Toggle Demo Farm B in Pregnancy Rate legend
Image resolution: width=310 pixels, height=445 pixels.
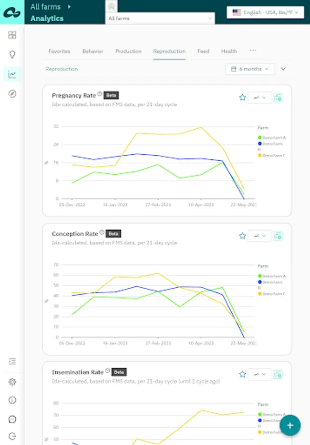(x=270, y=146)
